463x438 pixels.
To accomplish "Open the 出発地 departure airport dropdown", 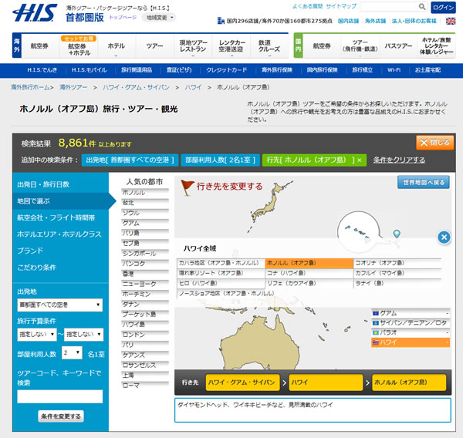I will coord(59,305).
